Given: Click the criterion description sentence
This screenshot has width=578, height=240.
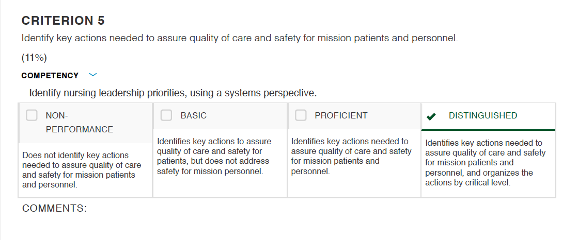Looking at the screenshot, I should point(240,38).
